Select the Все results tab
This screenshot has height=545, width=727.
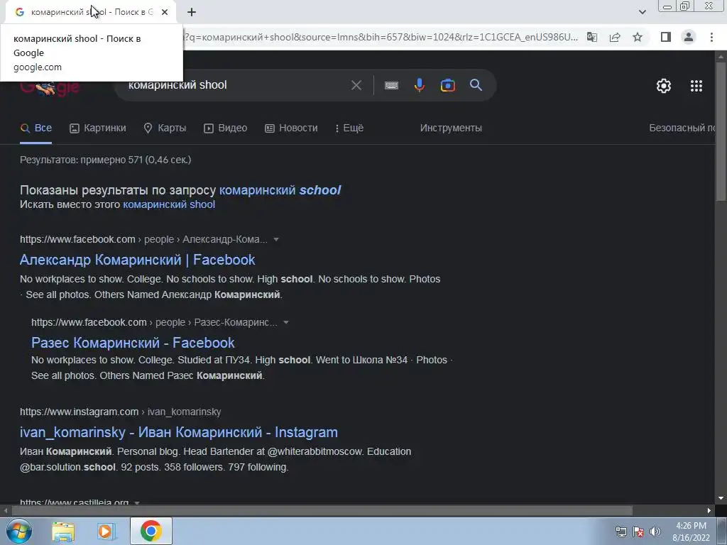pyautogui.click(x=36, y=128)
